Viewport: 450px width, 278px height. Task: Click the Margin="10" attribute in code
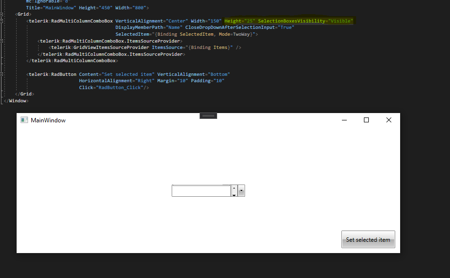point(173,81)
